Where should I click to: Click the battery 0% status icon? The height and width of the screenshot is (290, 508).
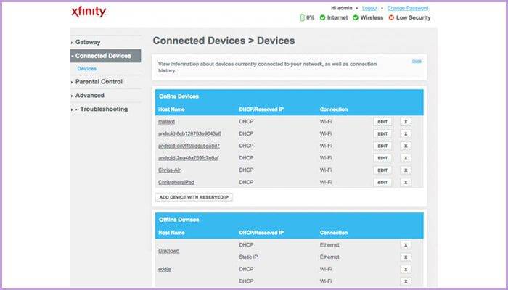pyautogui.click(x=303, y=17)
